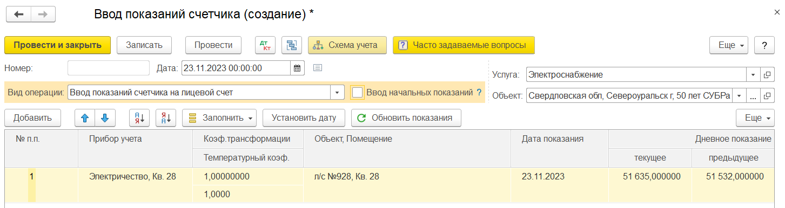Click the Объект field with Свердловская обл

[x=629, y=96]
